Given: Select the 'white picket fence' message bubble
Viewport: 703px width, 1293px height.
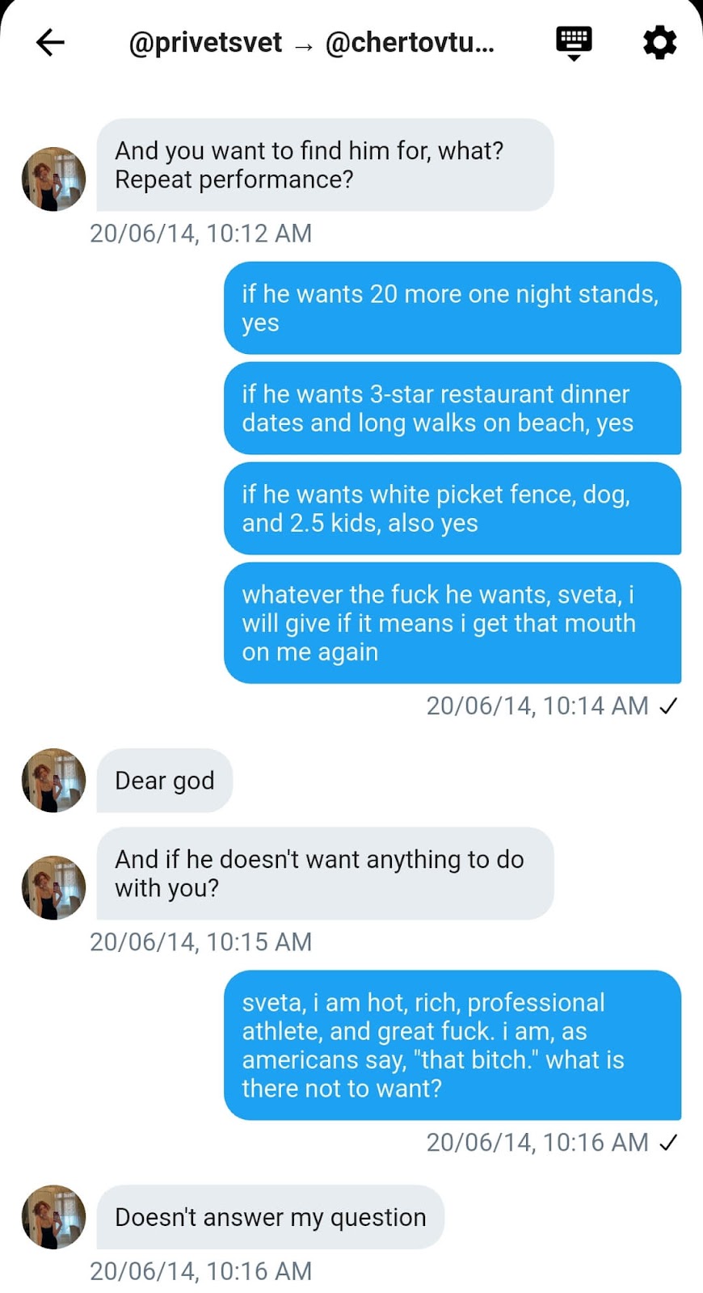Looking at the screenshot, I should point(453,508).
